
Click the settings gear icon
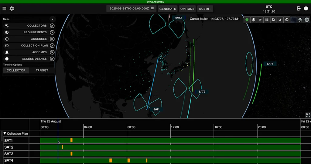pos(12,8)
